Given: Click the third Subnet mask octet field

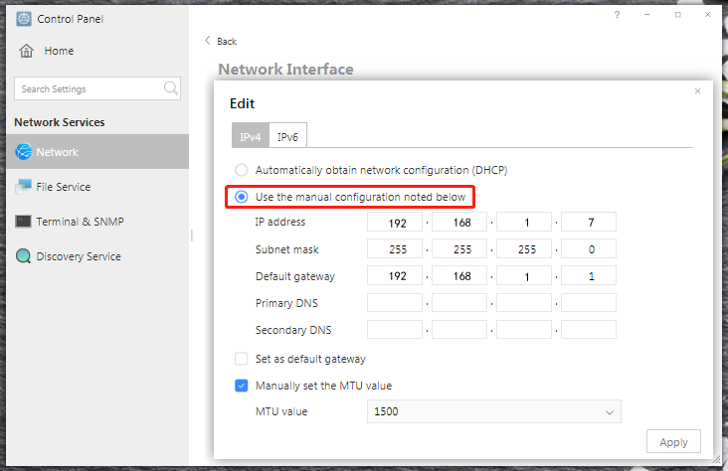Looking at the screenshot, I should pos(524,248).
